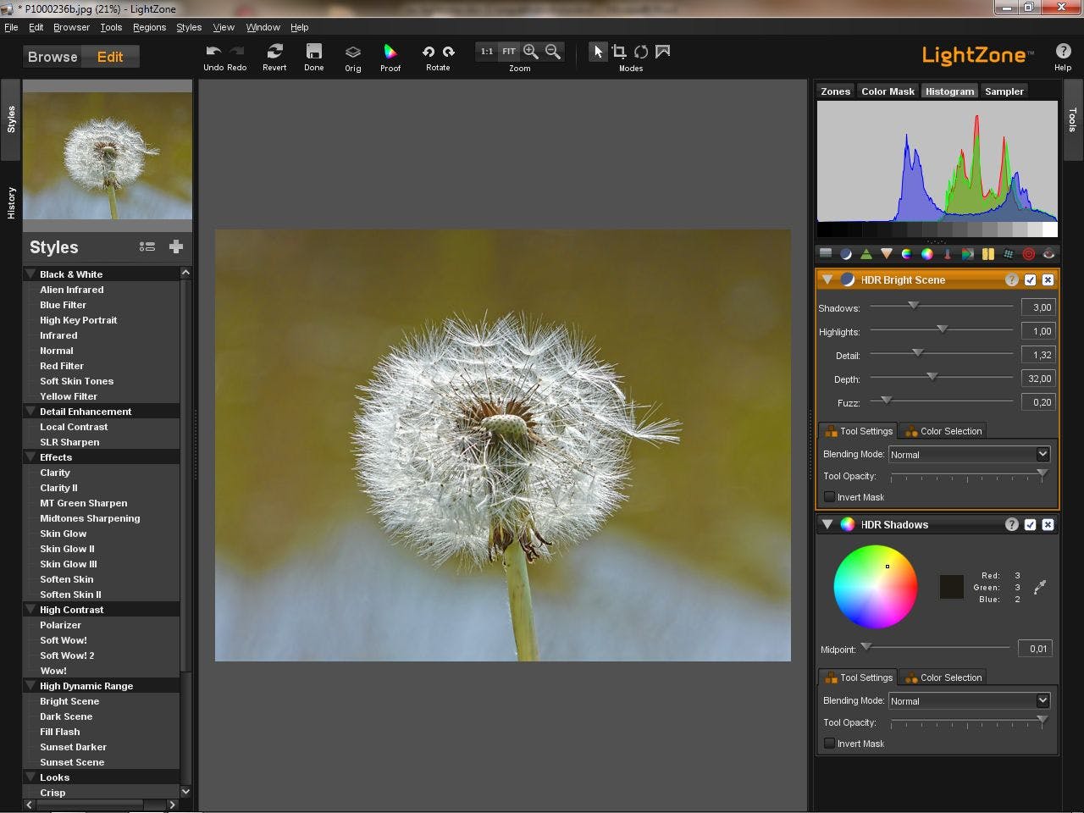Apply the Alien Infrared style

click(x=72, y=290)
